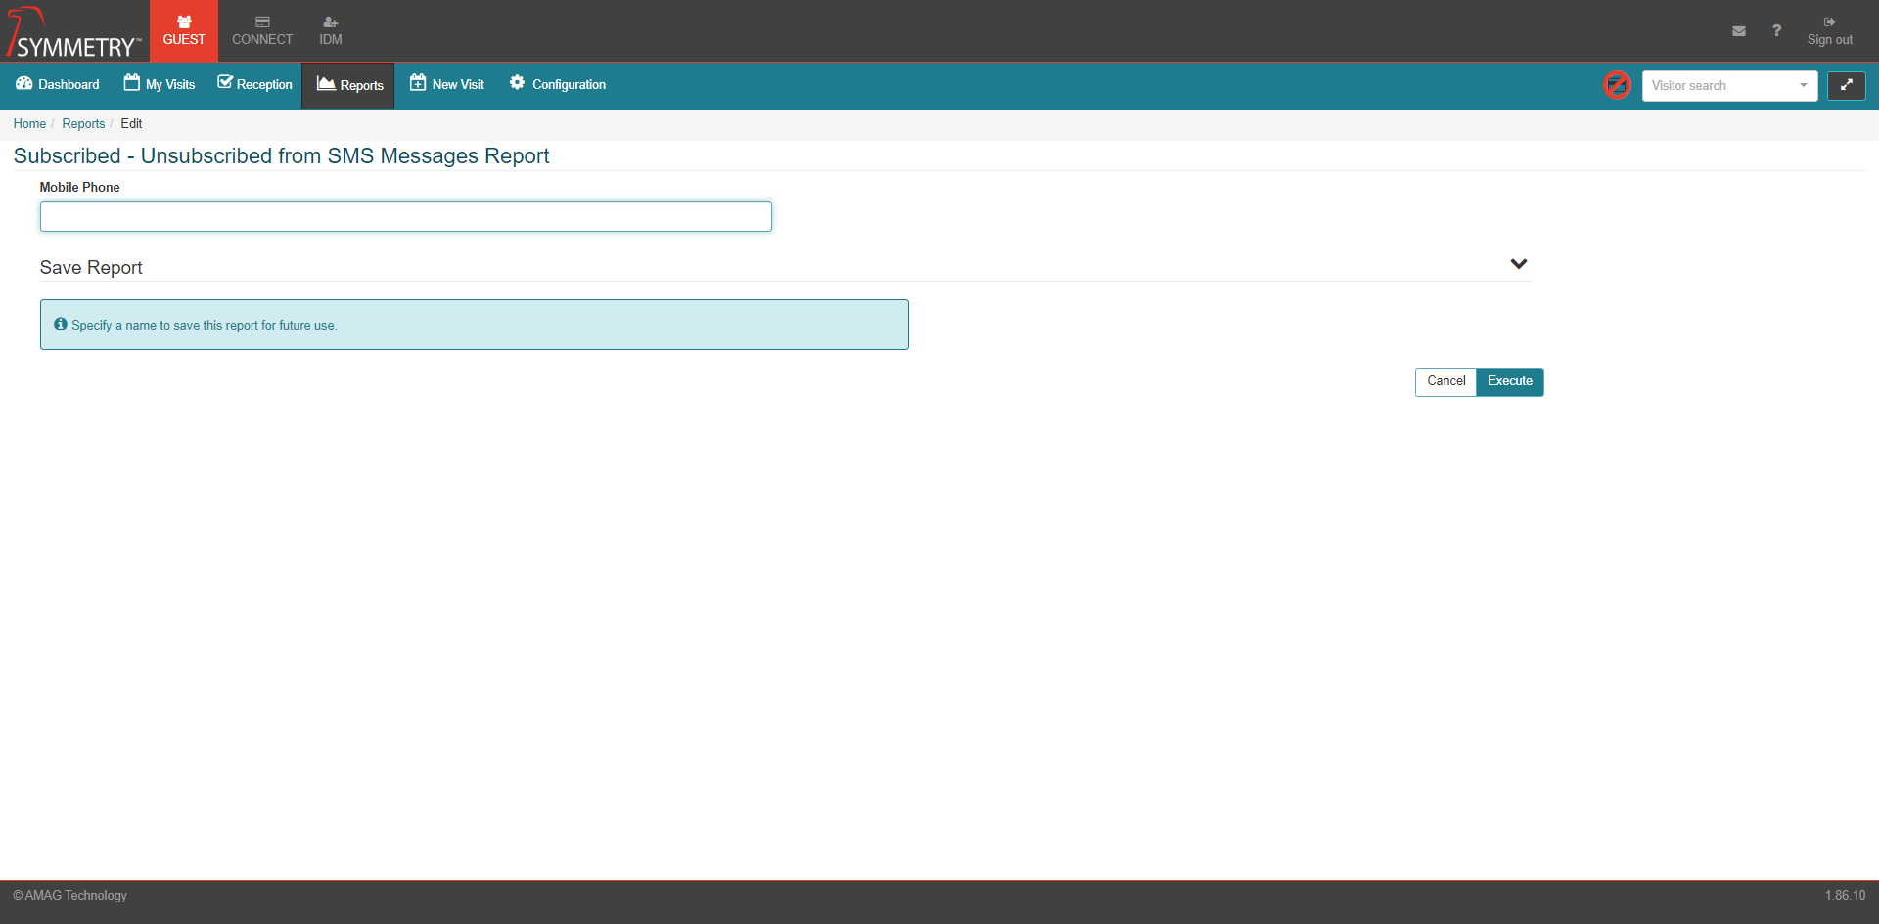Click the red prohibited circle icon

point(1617,85)
